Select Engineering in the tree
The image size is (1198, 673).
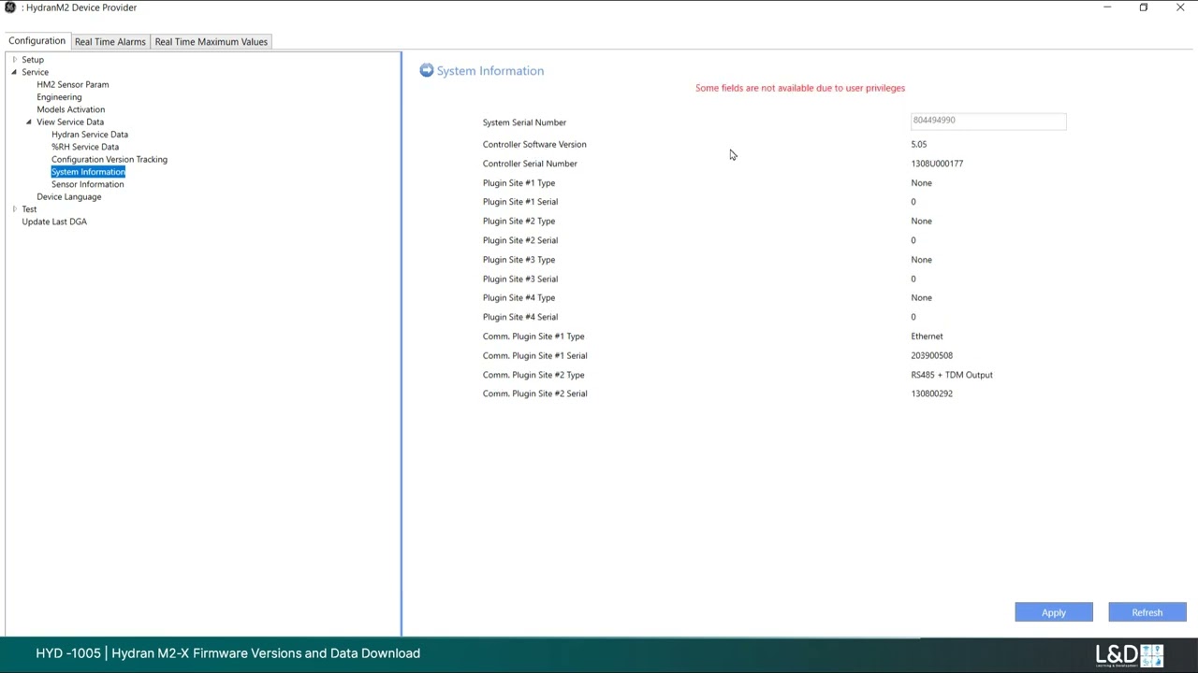coord(59,97)
